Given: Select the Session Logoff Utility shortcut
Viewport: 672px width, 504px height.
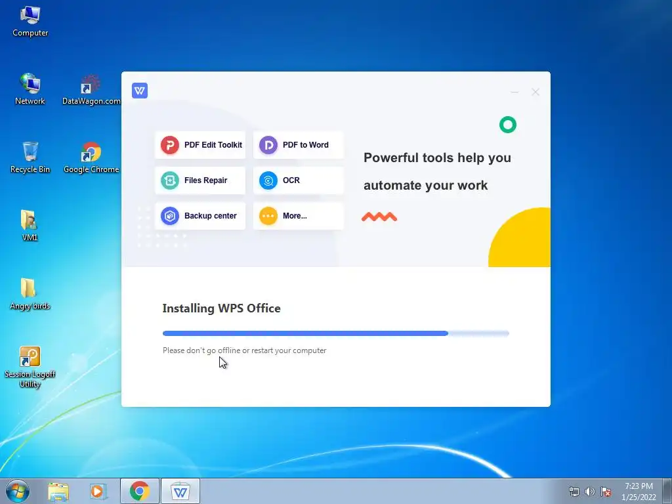Looking at the screenshot, I should point(30,367).
